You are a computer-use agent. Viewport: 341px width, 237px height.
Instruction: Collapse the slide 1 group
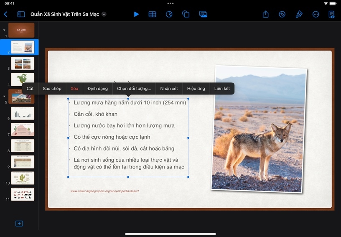[4, 30]
